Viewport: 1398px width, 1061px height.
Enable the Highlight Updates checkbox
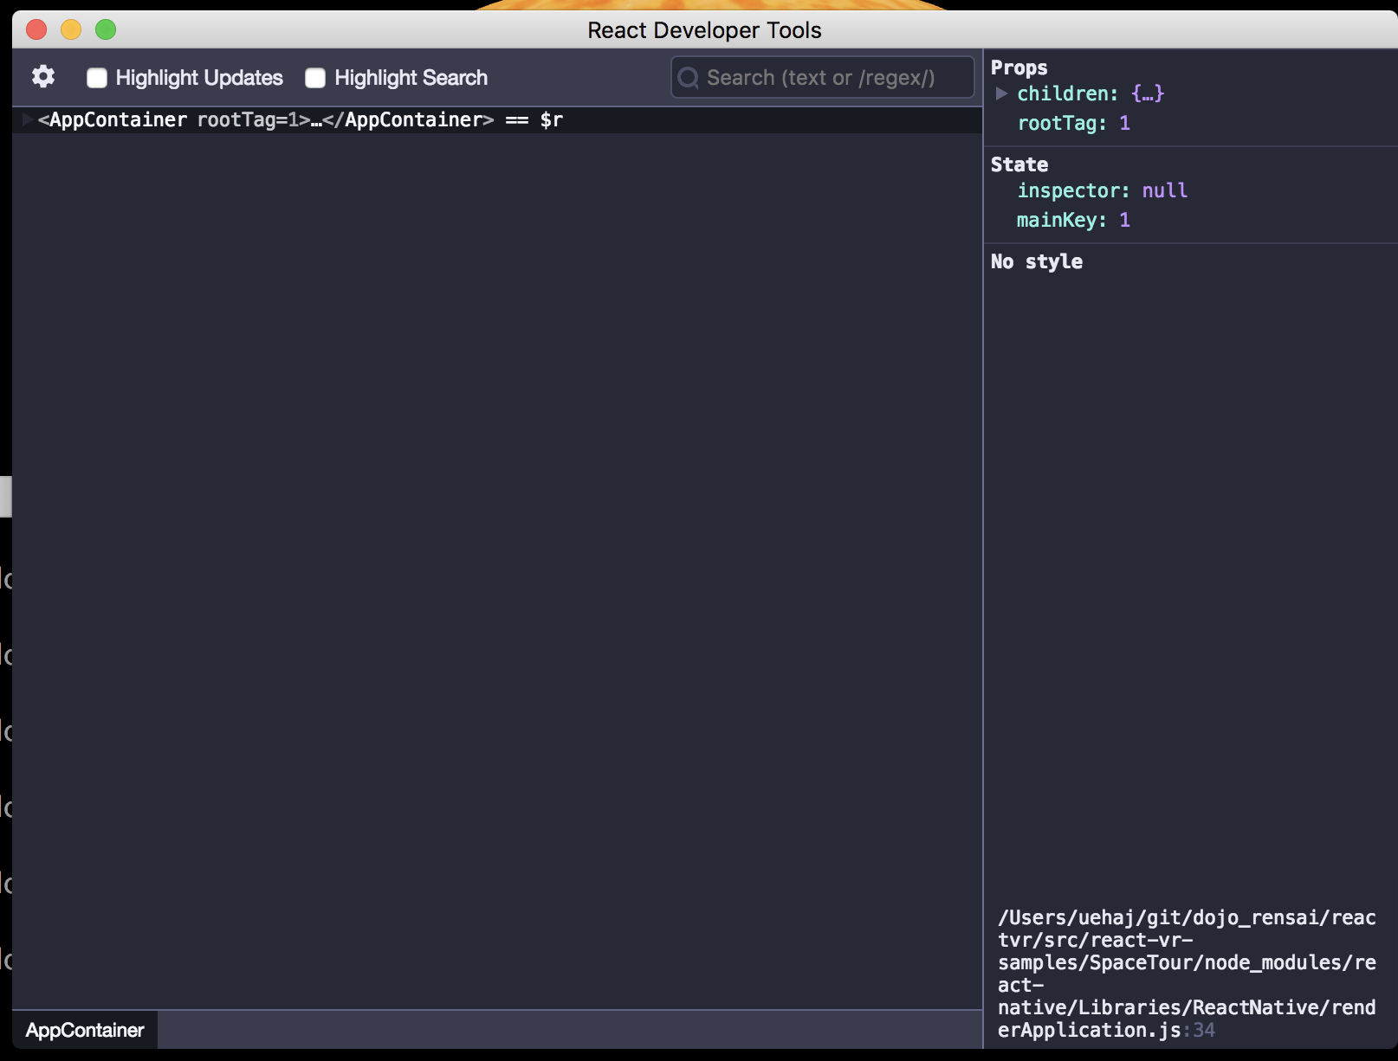(x=97, y=78)
